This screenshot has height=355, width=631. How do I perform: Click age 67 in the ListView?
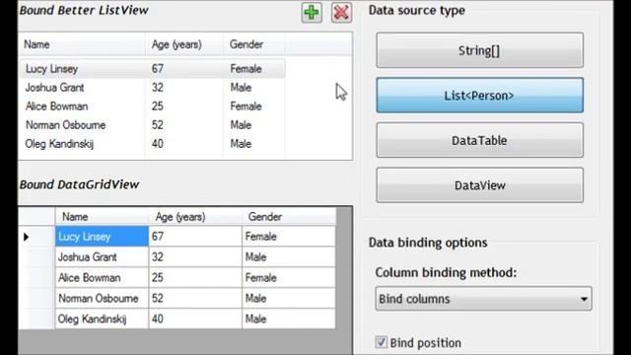point(158,69)
